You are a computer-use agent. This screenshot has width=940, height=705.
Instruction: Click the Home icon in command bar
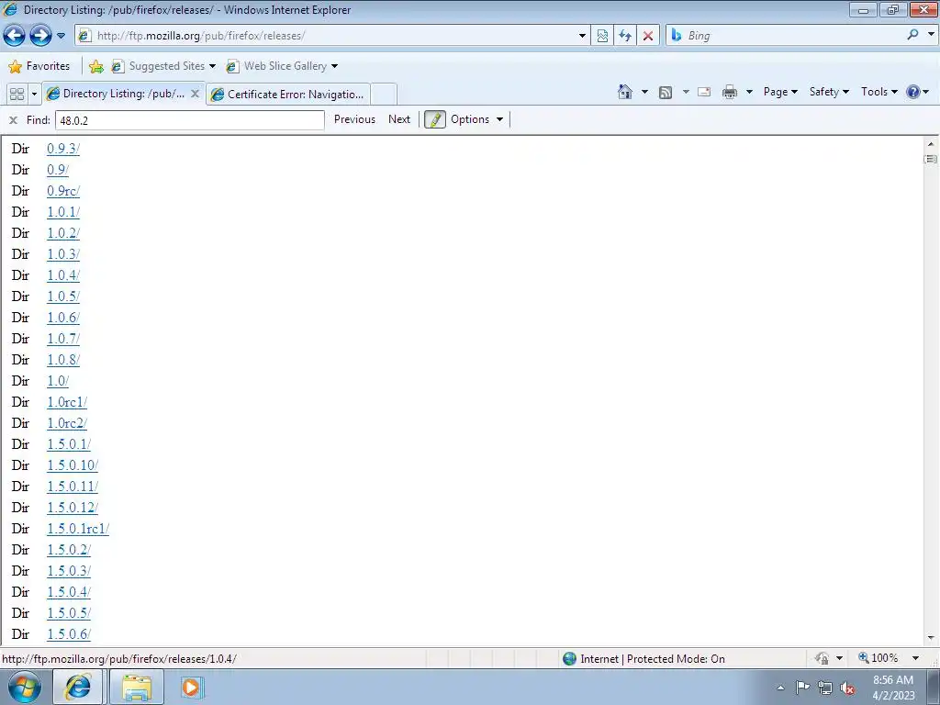(x=624, y=92)
